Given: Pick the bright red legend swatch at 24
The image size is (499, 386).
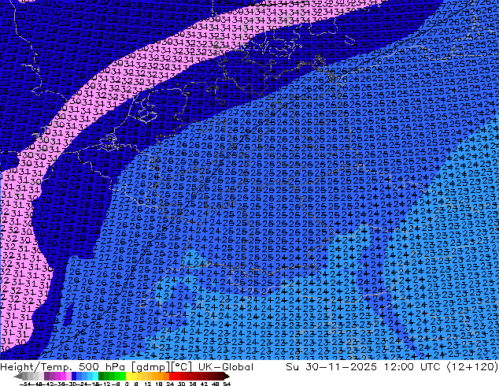Looking at the screenshot, I should click(172, 376).
